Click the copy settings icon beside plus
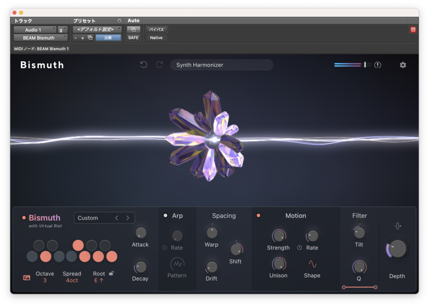 (90, 37)
